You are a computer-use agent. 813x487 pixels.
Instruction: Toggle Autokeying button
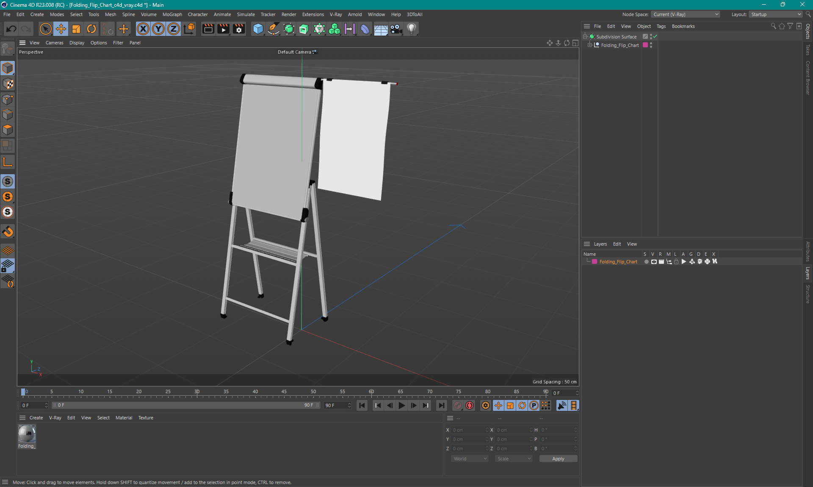click(x=470, y=405)
